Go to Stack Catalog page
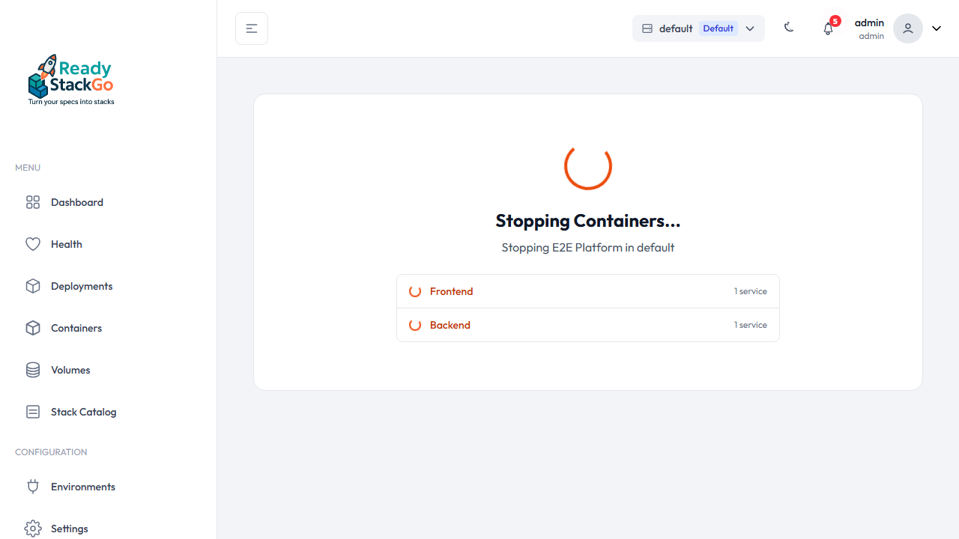 [83, 412]
